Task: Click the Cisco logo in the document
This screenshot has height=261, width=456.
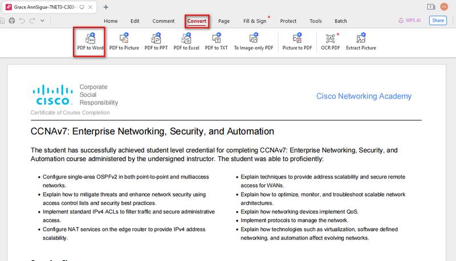Action: 52,95
